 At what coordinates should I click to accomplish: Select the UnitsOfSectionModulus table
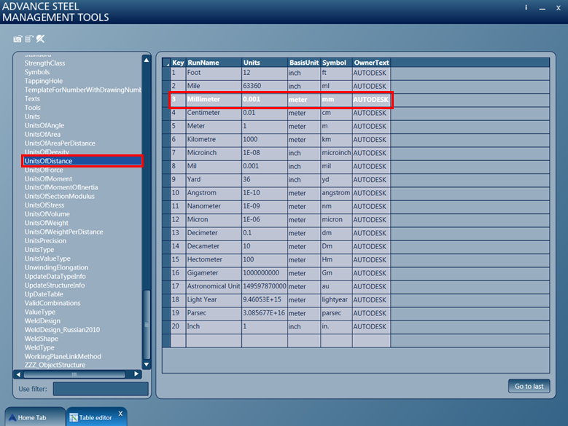point(59,197)
